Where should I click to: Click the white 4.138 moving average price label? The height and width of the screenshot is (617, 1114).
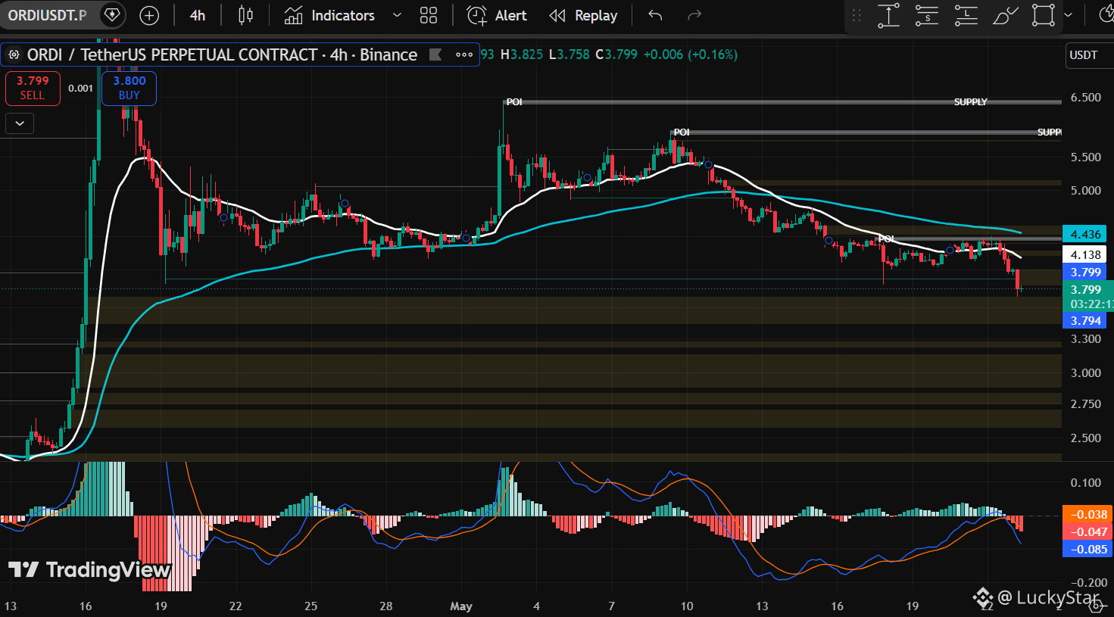coord(1085,255)
